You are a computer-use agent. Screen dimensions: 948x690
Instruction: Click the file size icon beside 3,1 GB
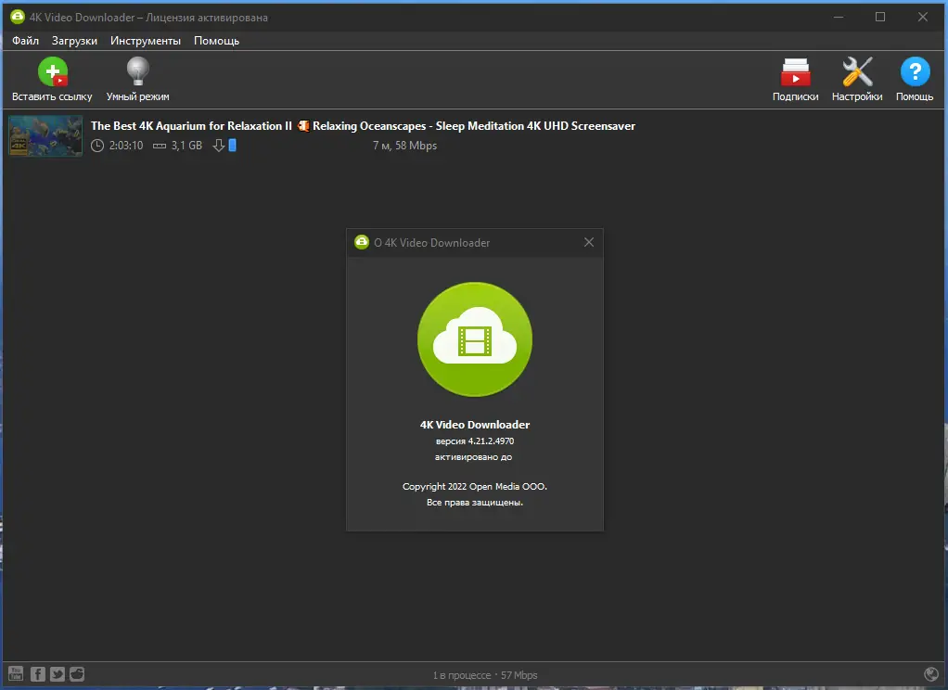(x=160, y=146)
